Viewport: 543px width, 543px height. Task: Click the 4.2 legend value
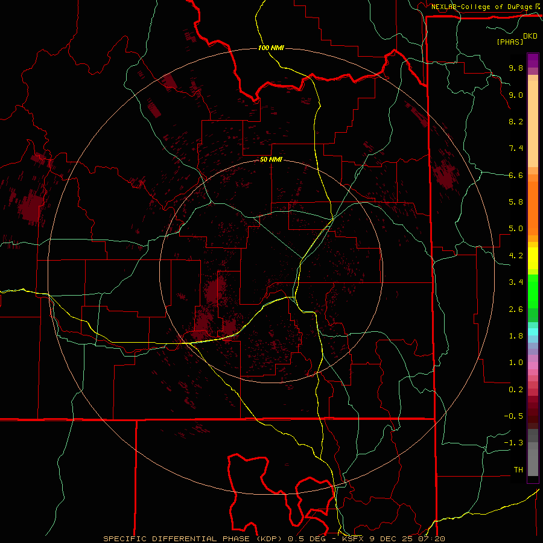click(x=516, y=256)
